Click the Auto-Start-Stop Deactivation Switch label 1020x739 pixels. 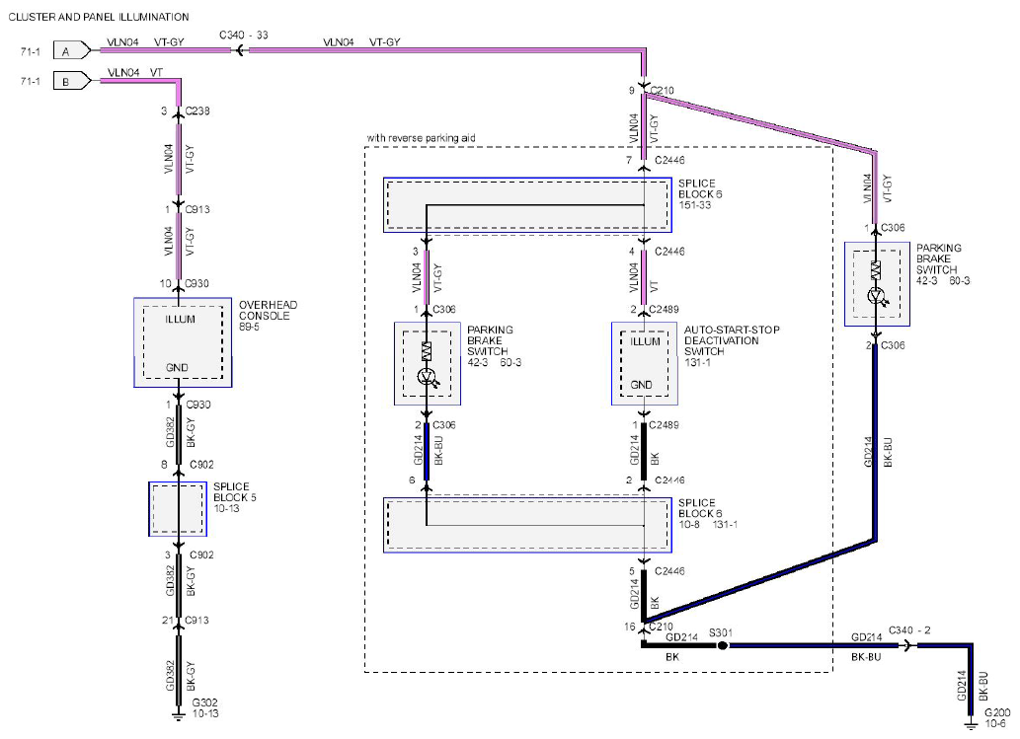[732, 345]
